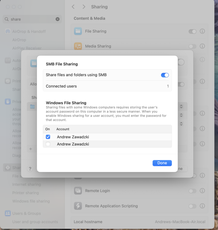
Task: Click Andrews-MacBook-Air.local hostname value
Action: [180, 222]
